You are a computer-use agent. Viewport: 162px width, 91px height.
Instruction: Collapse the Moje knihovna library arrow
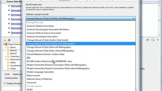point(4,44)
